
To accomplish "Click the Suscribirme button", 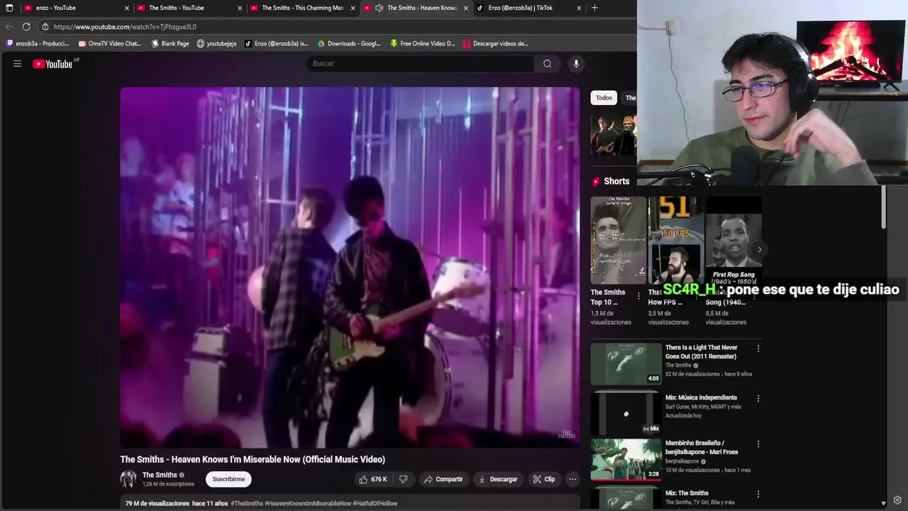I will 228,479.
